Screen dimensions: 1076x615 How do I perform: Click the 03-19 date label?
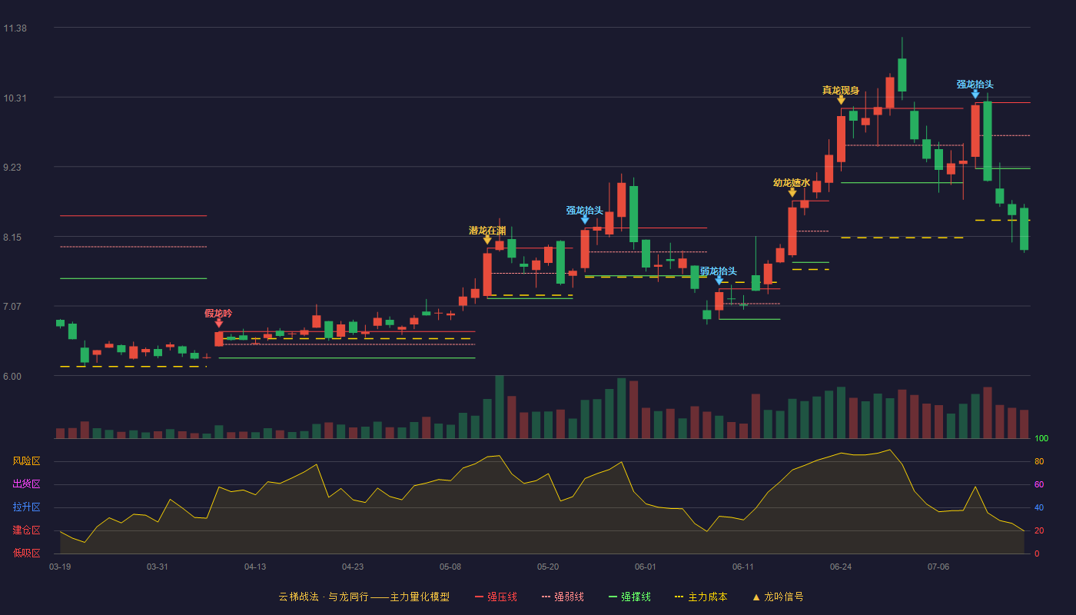(60, 567)
